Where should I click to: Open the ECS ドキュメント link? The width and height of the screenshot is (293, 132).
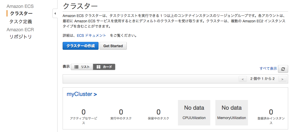point(92,36)
